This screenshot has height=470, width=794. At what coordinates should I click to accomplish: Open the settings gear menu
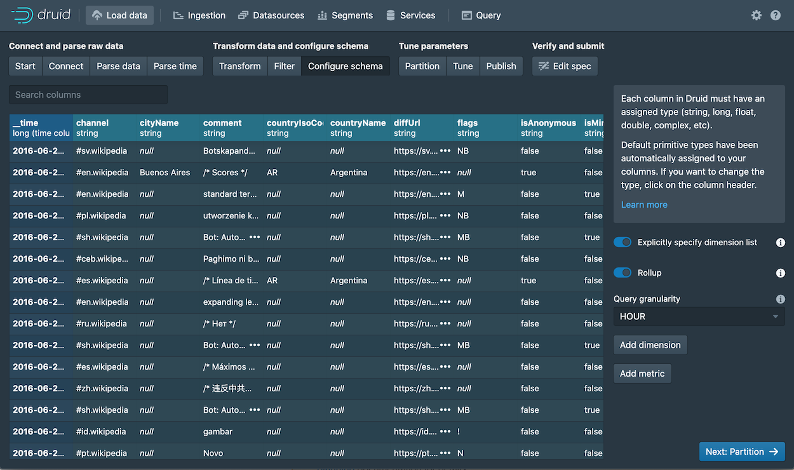[756, 15]
